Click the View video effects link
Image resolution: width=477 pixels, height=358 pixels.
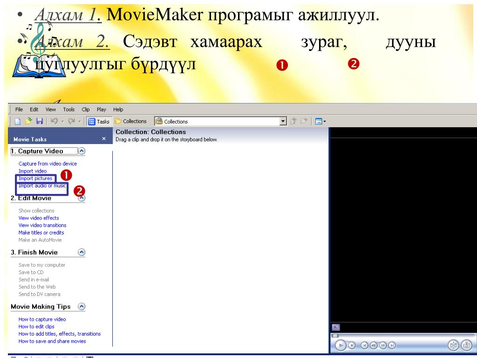click(39, 218)
